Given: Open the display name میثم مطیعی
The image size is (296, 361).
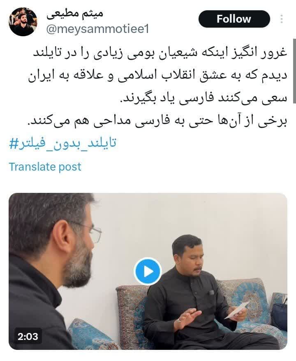Looking at the screenshot, I should pos(75,14).
